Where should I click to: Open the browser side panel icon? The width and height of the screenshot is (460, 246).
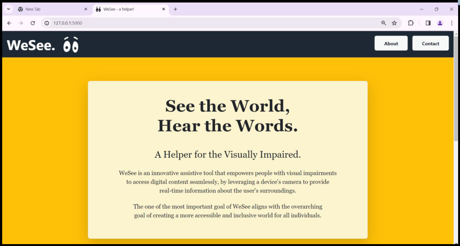tap(428, 23)
